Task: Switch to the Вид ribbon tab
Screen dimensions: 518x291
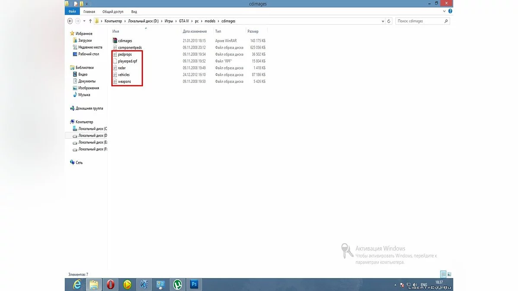Action: coord(134,12)
